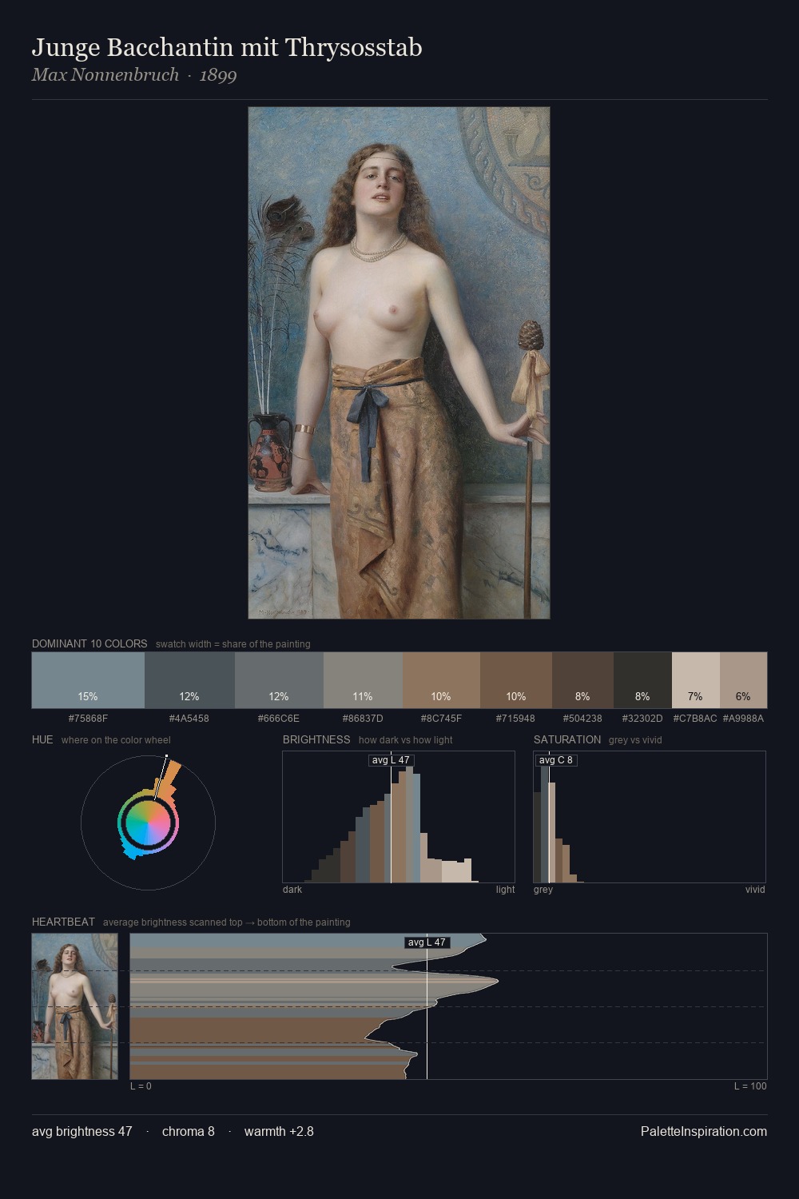Click the #C7B8AC light beige swatch
Image resolution: width=799 pixels, height=1199 pixels.
696,680
